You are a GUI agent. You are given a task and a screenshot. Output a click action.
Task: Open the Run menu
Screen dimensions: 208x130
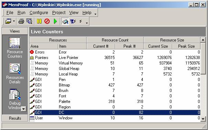[x=21, y=13]
